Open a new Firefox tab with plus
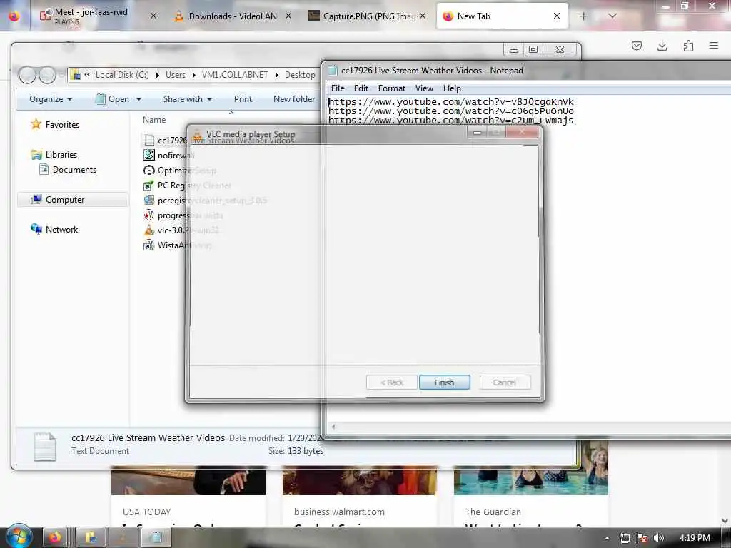This screenshot has width=731, height=548. (x=584, y=16)
